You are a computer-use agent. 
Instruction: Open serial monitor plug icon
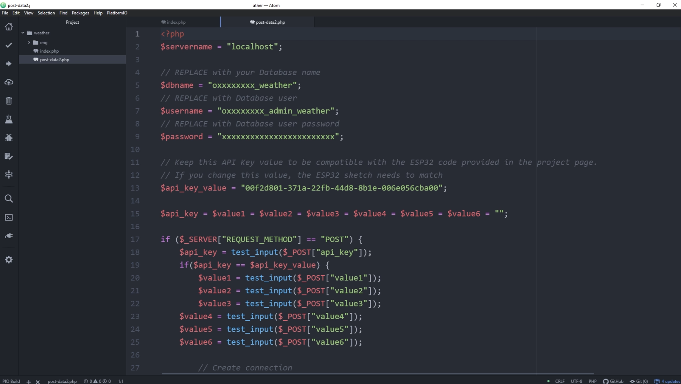pos(9,236)
